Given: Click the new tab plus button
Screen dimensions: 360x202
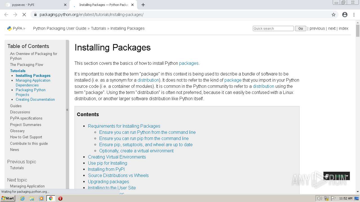Looking at the screenshot, I should 143,5.
